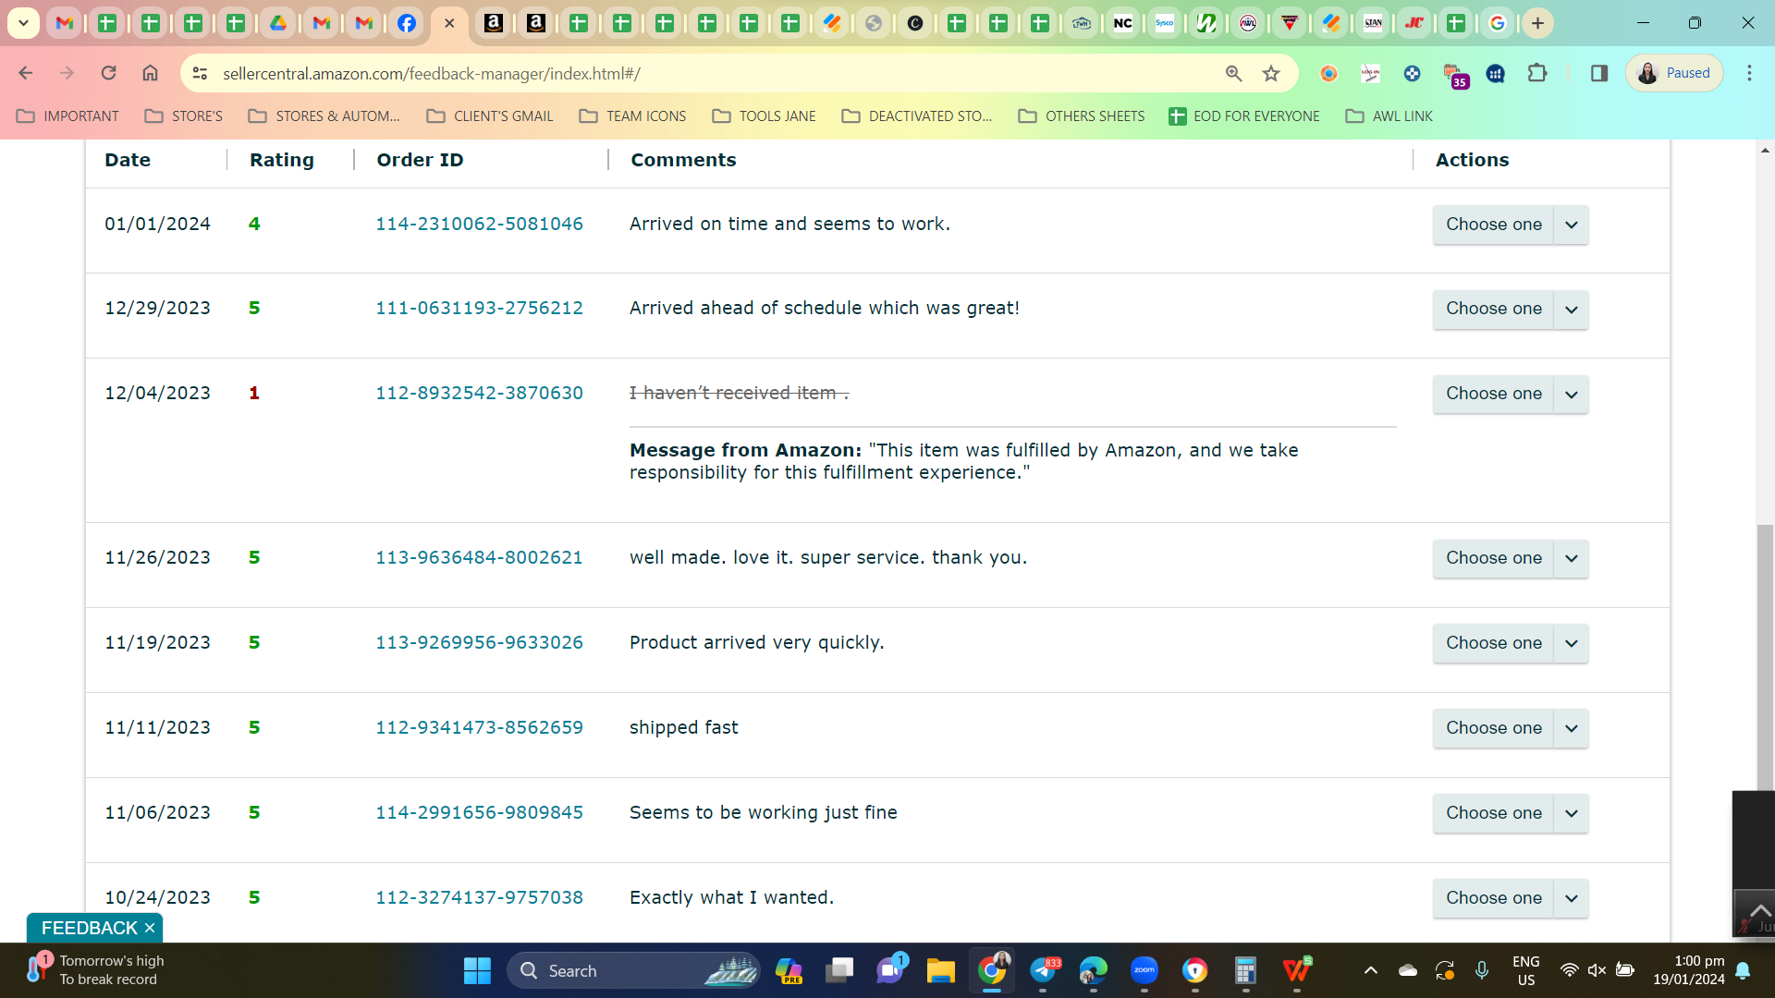Close the current active tab
This screenshot has width=1775, height=998.
pos(449,23)
